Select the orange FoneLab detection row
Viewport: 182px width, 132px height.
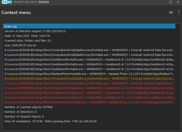pyautogui.click(x=89, y=78)
